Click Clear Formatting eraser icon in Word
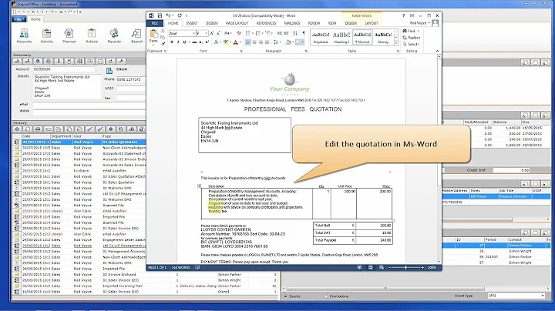 click(x=239, y=33)
